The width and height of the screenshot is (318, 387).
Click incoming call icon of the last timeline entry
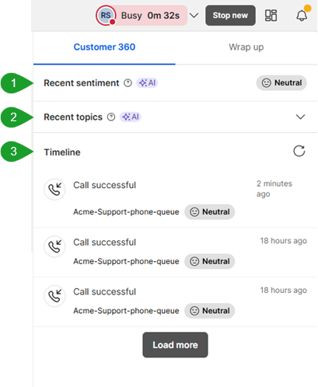(x=54, y=296)
